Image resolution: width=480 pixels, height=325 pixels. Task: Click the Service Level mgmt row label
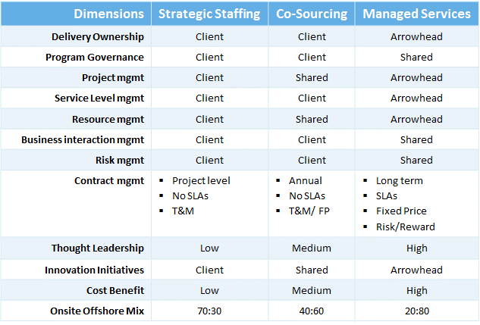point(99,98)
